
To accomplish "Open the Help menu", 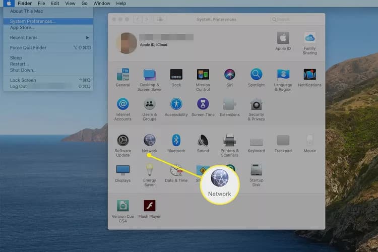I will tap(121, 4).
